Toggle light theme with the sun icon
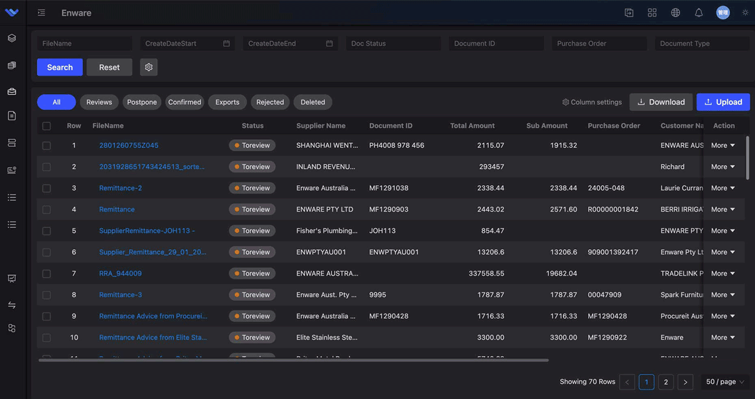Screen dimensions: 755x399 [x=744, y=12]
